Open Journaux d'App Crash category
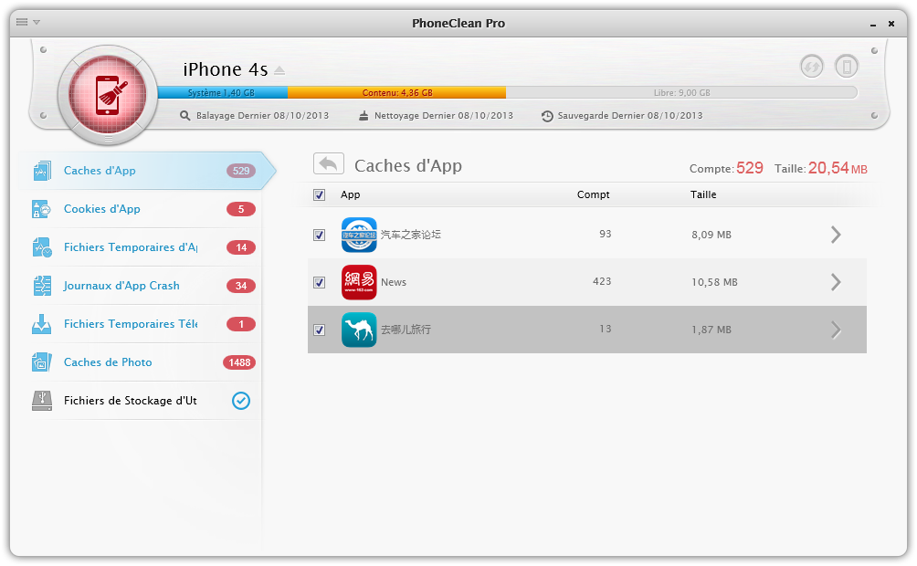The image size is (917, 566). 143,286
